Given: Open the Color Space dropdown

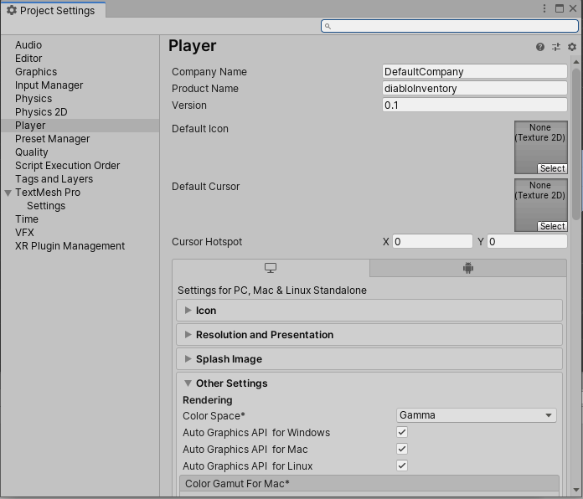Looking at the screenshot, I should (476, 415).
